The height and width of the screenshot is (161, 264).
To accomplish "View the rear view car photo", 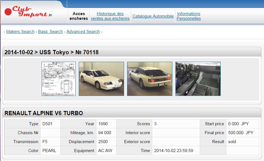I will [x=150, y=79].
